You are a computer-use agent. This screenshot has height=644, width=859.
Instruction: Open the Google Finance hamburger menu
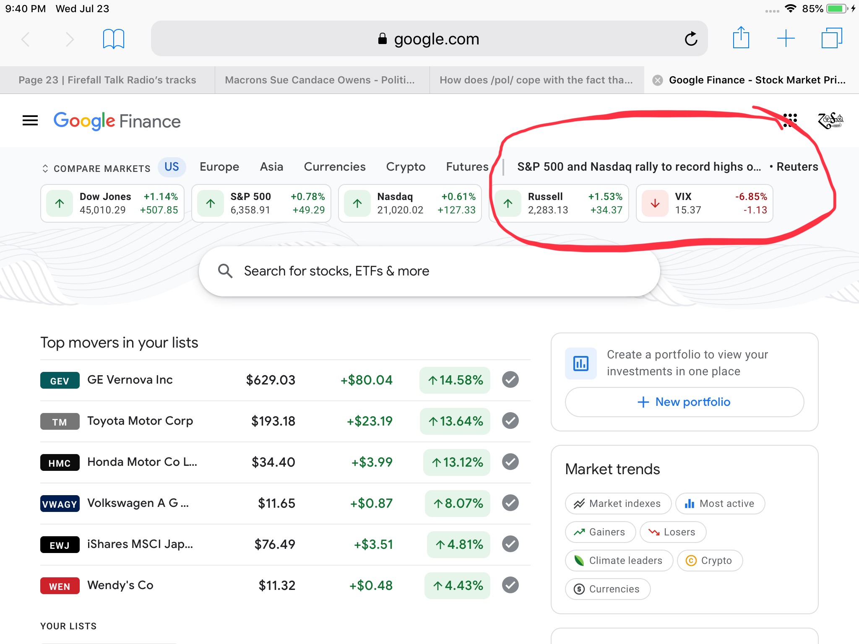pyautogui.click(x=30, y=121)
